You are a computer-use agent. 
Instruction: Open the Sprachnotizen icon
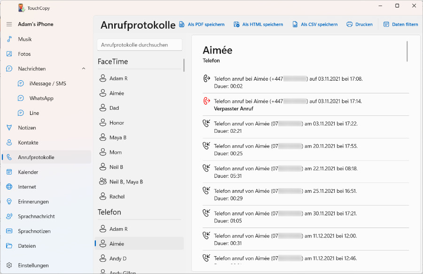(x=9, y=231)
